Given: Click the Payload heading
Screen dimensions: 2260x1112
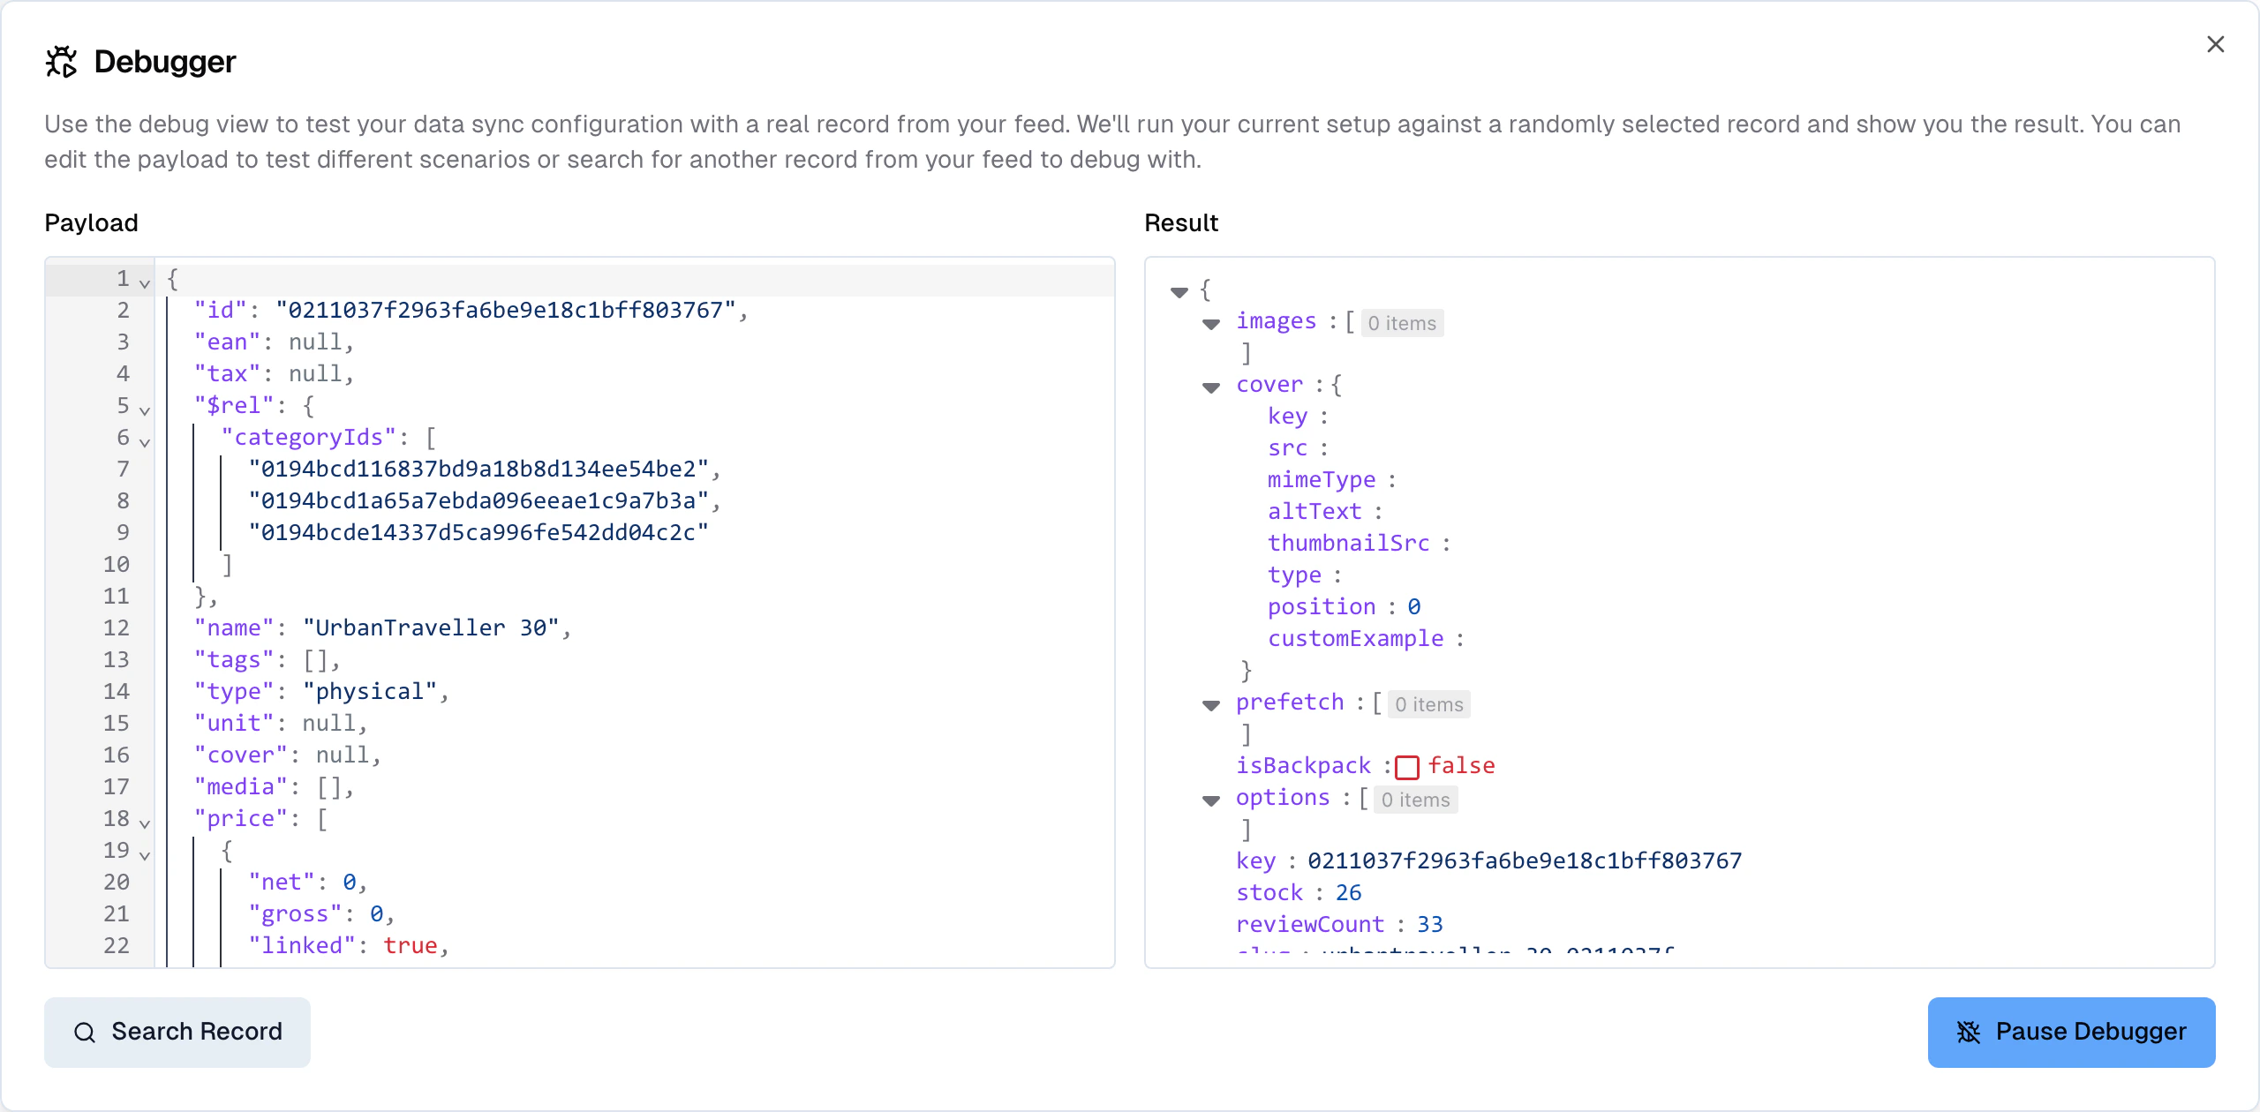Looking at the screenshot, I should 91,223.
